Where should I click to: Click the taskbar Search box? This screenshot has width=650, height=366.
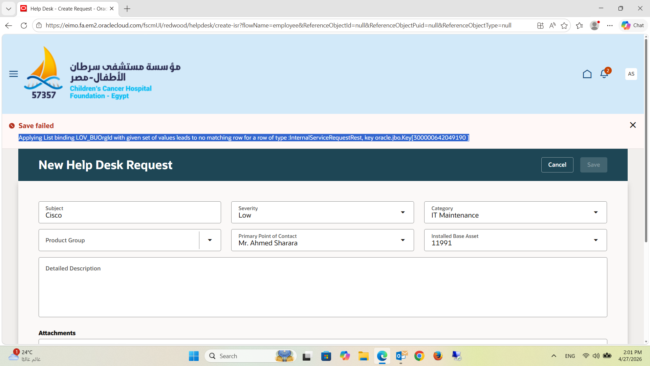251,356
